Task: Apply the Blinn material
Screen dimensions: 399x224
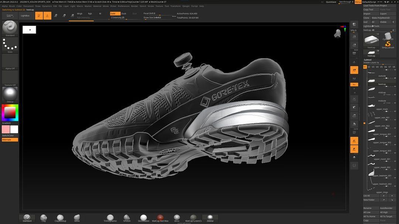Action: [x=177, y=218]
